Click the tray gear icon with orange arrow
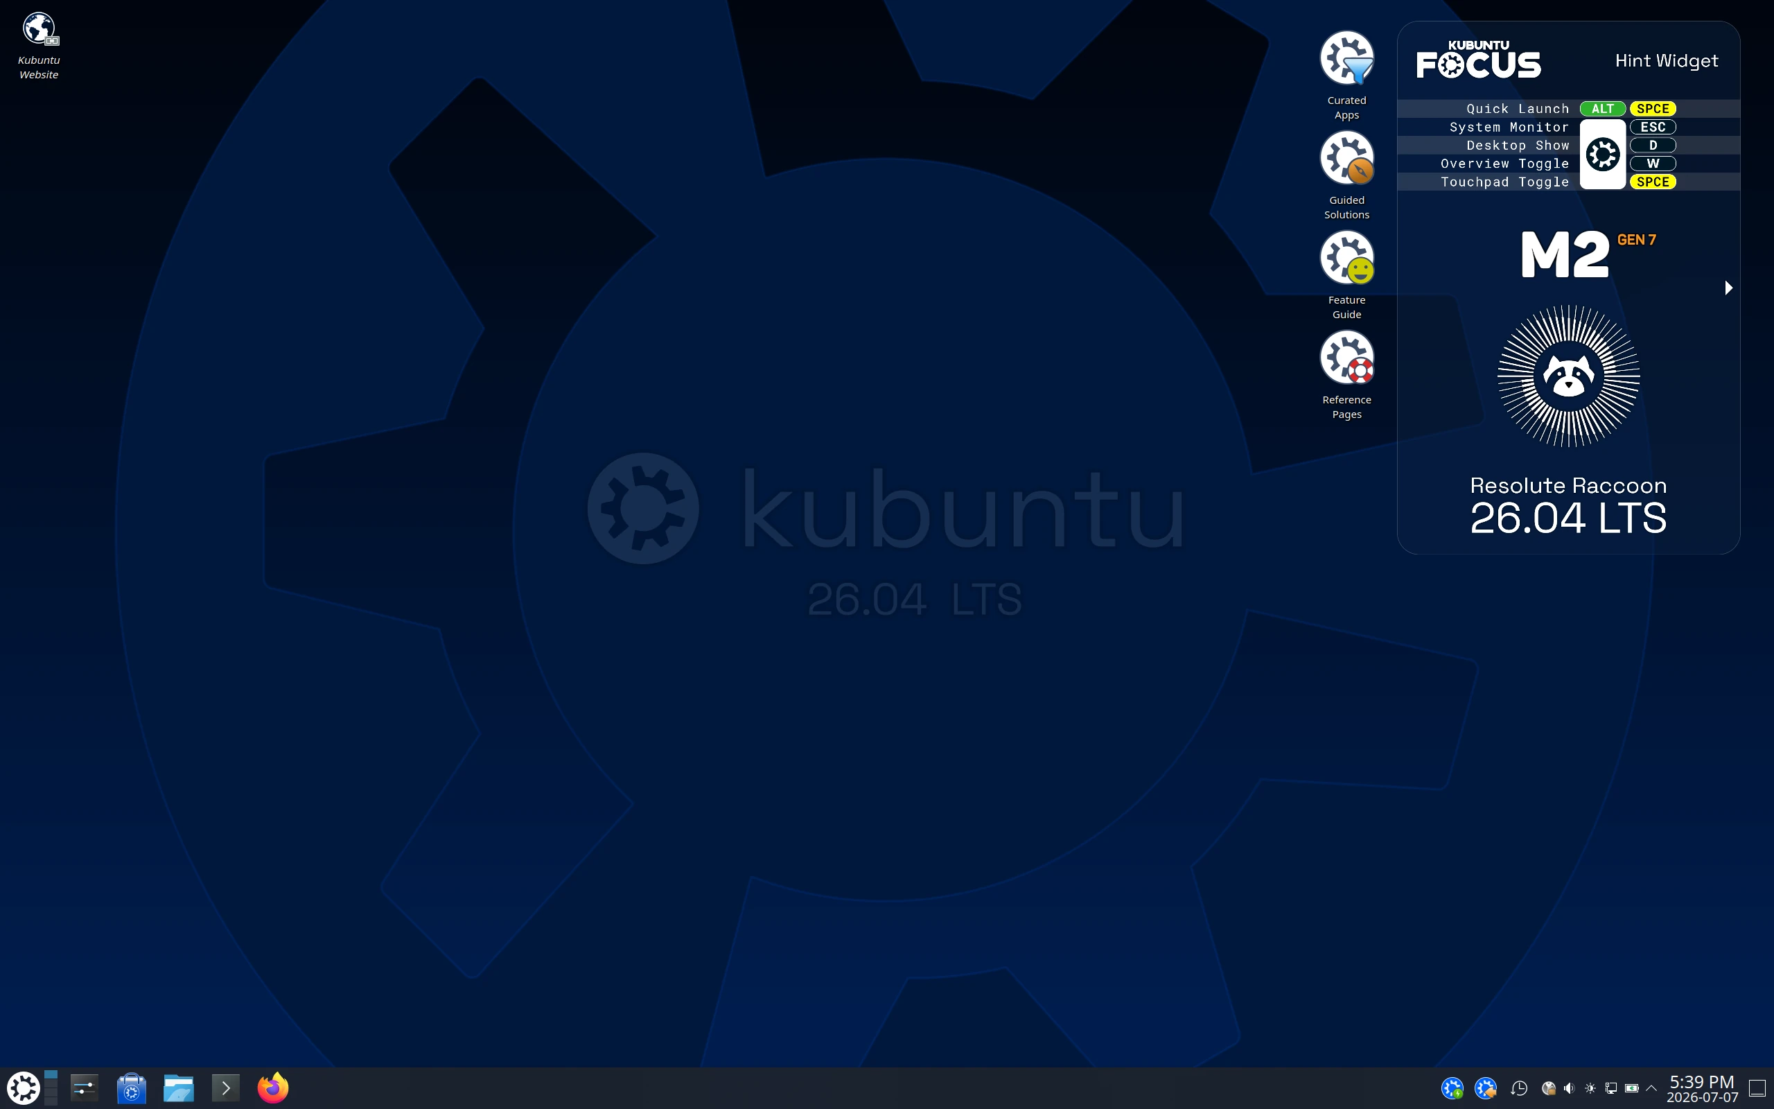Screen dimensions: 1774x1109 (1485, 1088)
